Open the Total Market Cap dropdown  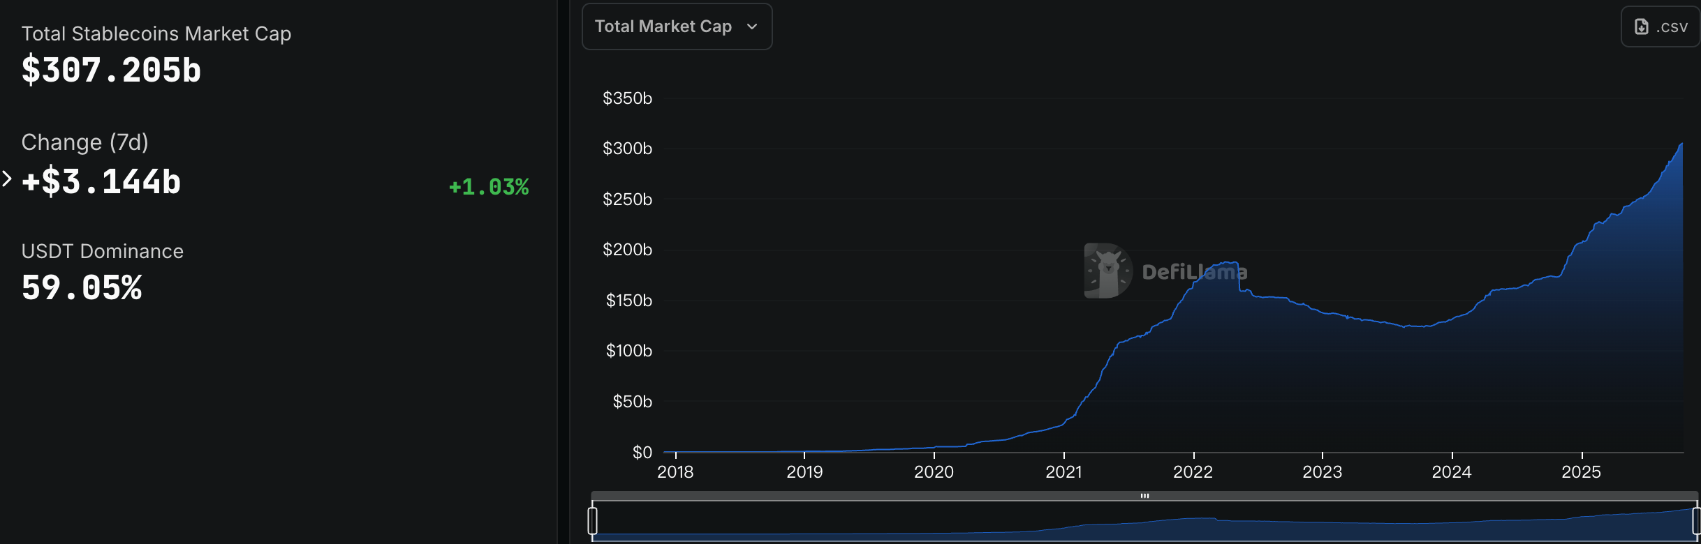pyautogui.click(x=676, y=27)
